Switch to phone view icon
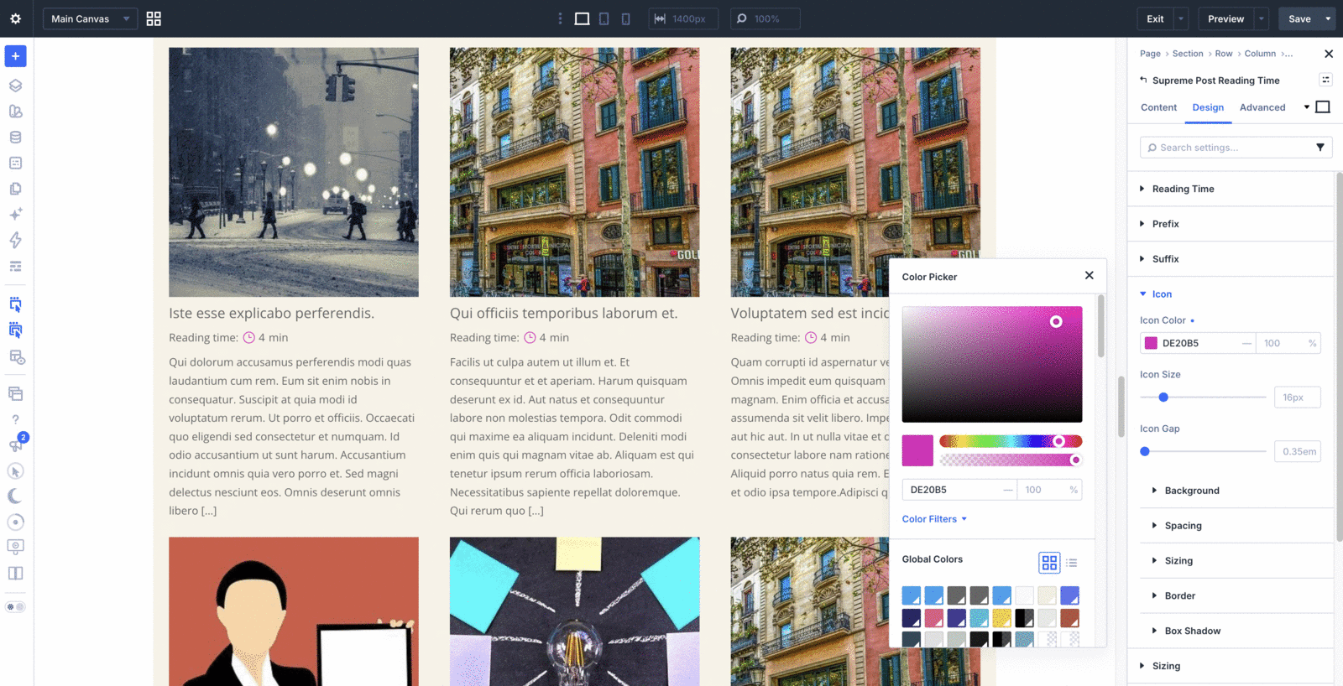Viewport: 1343px width, 686px height. pyautogui.click(x=625, y=18)
